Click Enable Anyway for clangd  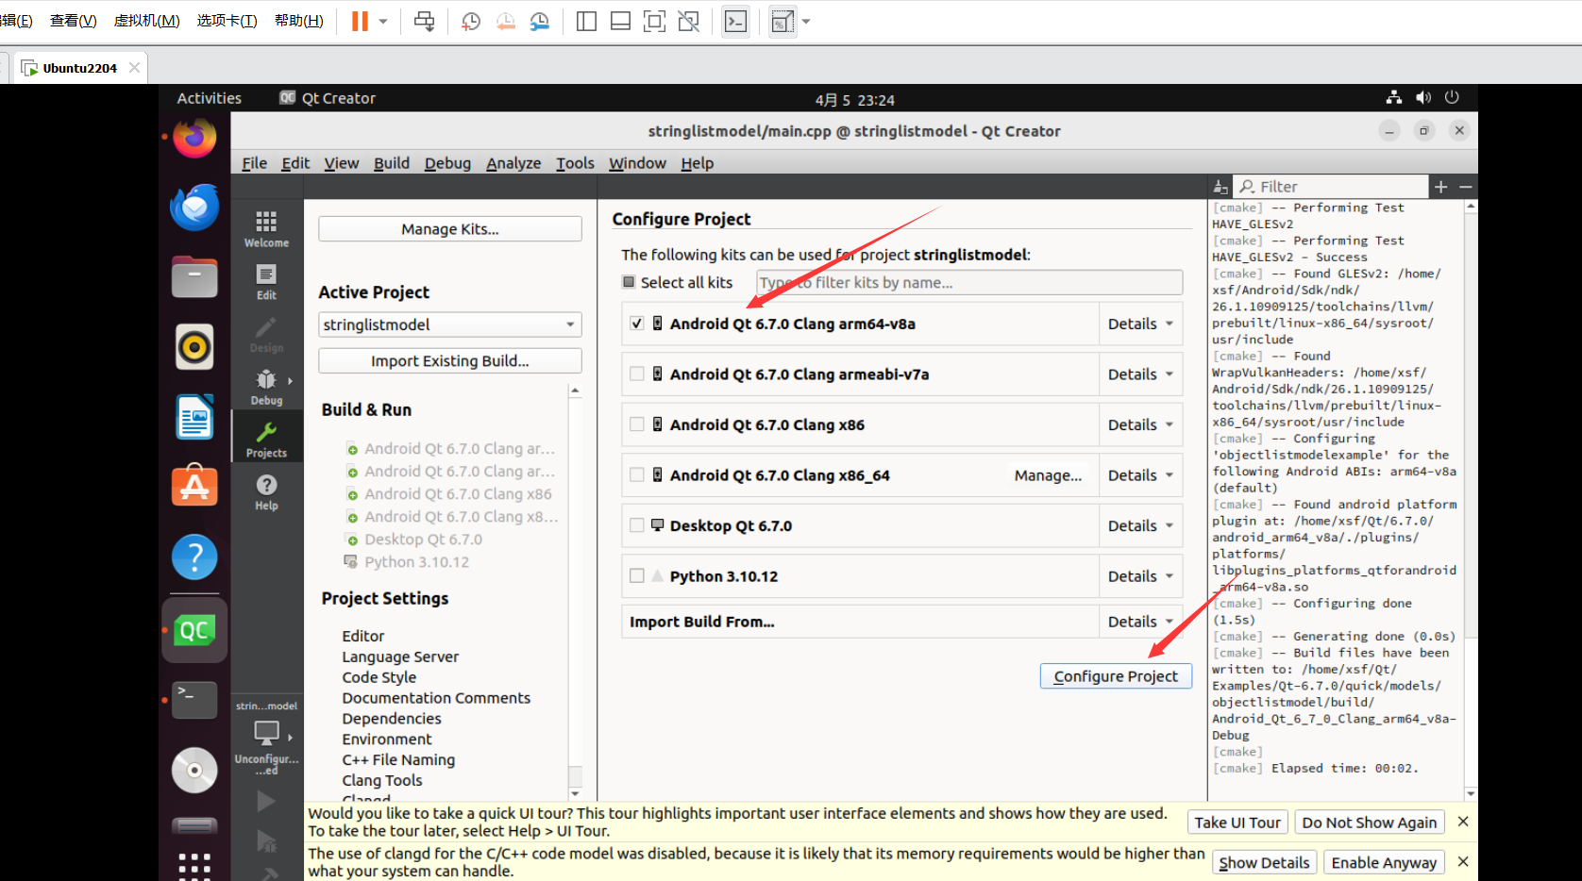tap(1384, 862)
